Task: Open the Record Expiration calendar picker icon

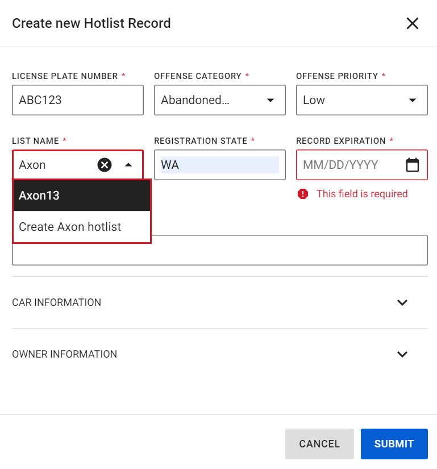Action: (413, 165)
